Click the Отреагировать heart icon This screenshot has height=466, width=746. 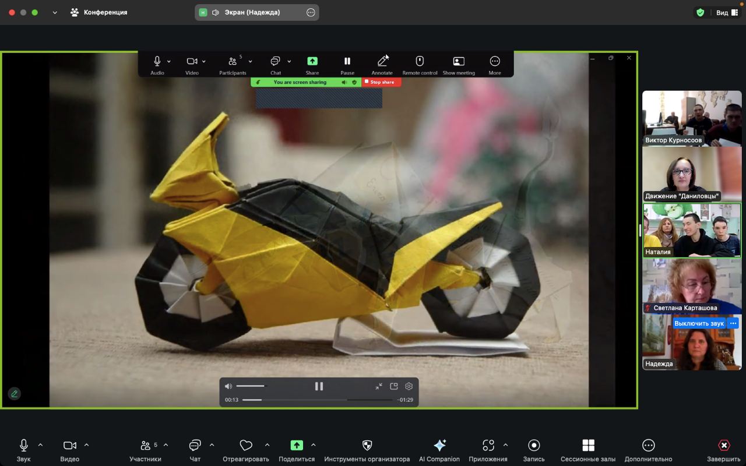[246, 446]
